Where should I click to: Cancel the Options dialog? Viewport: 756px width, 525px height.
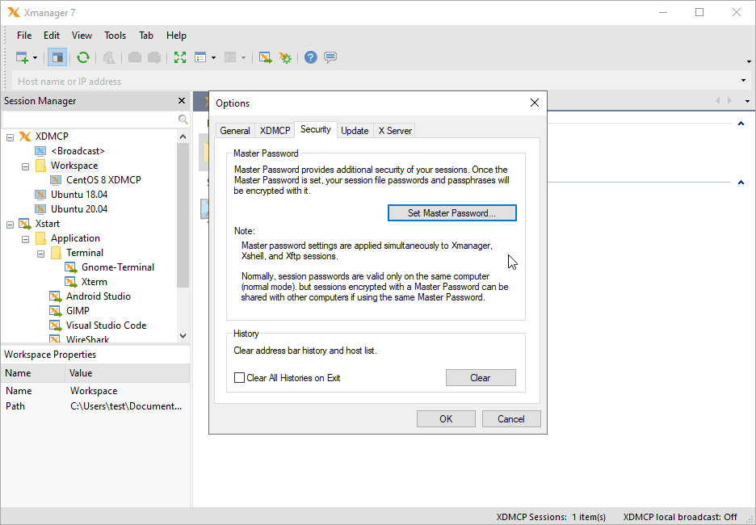(511, 419)
